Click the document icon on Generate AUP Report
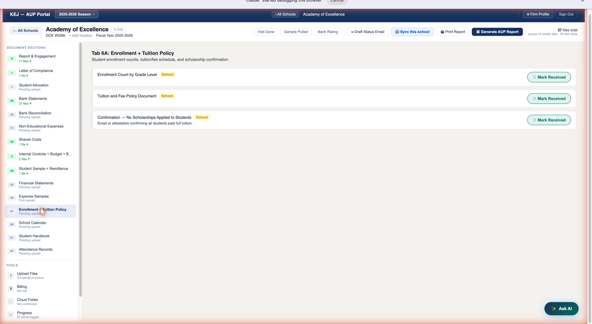 (x=478, y=32)
